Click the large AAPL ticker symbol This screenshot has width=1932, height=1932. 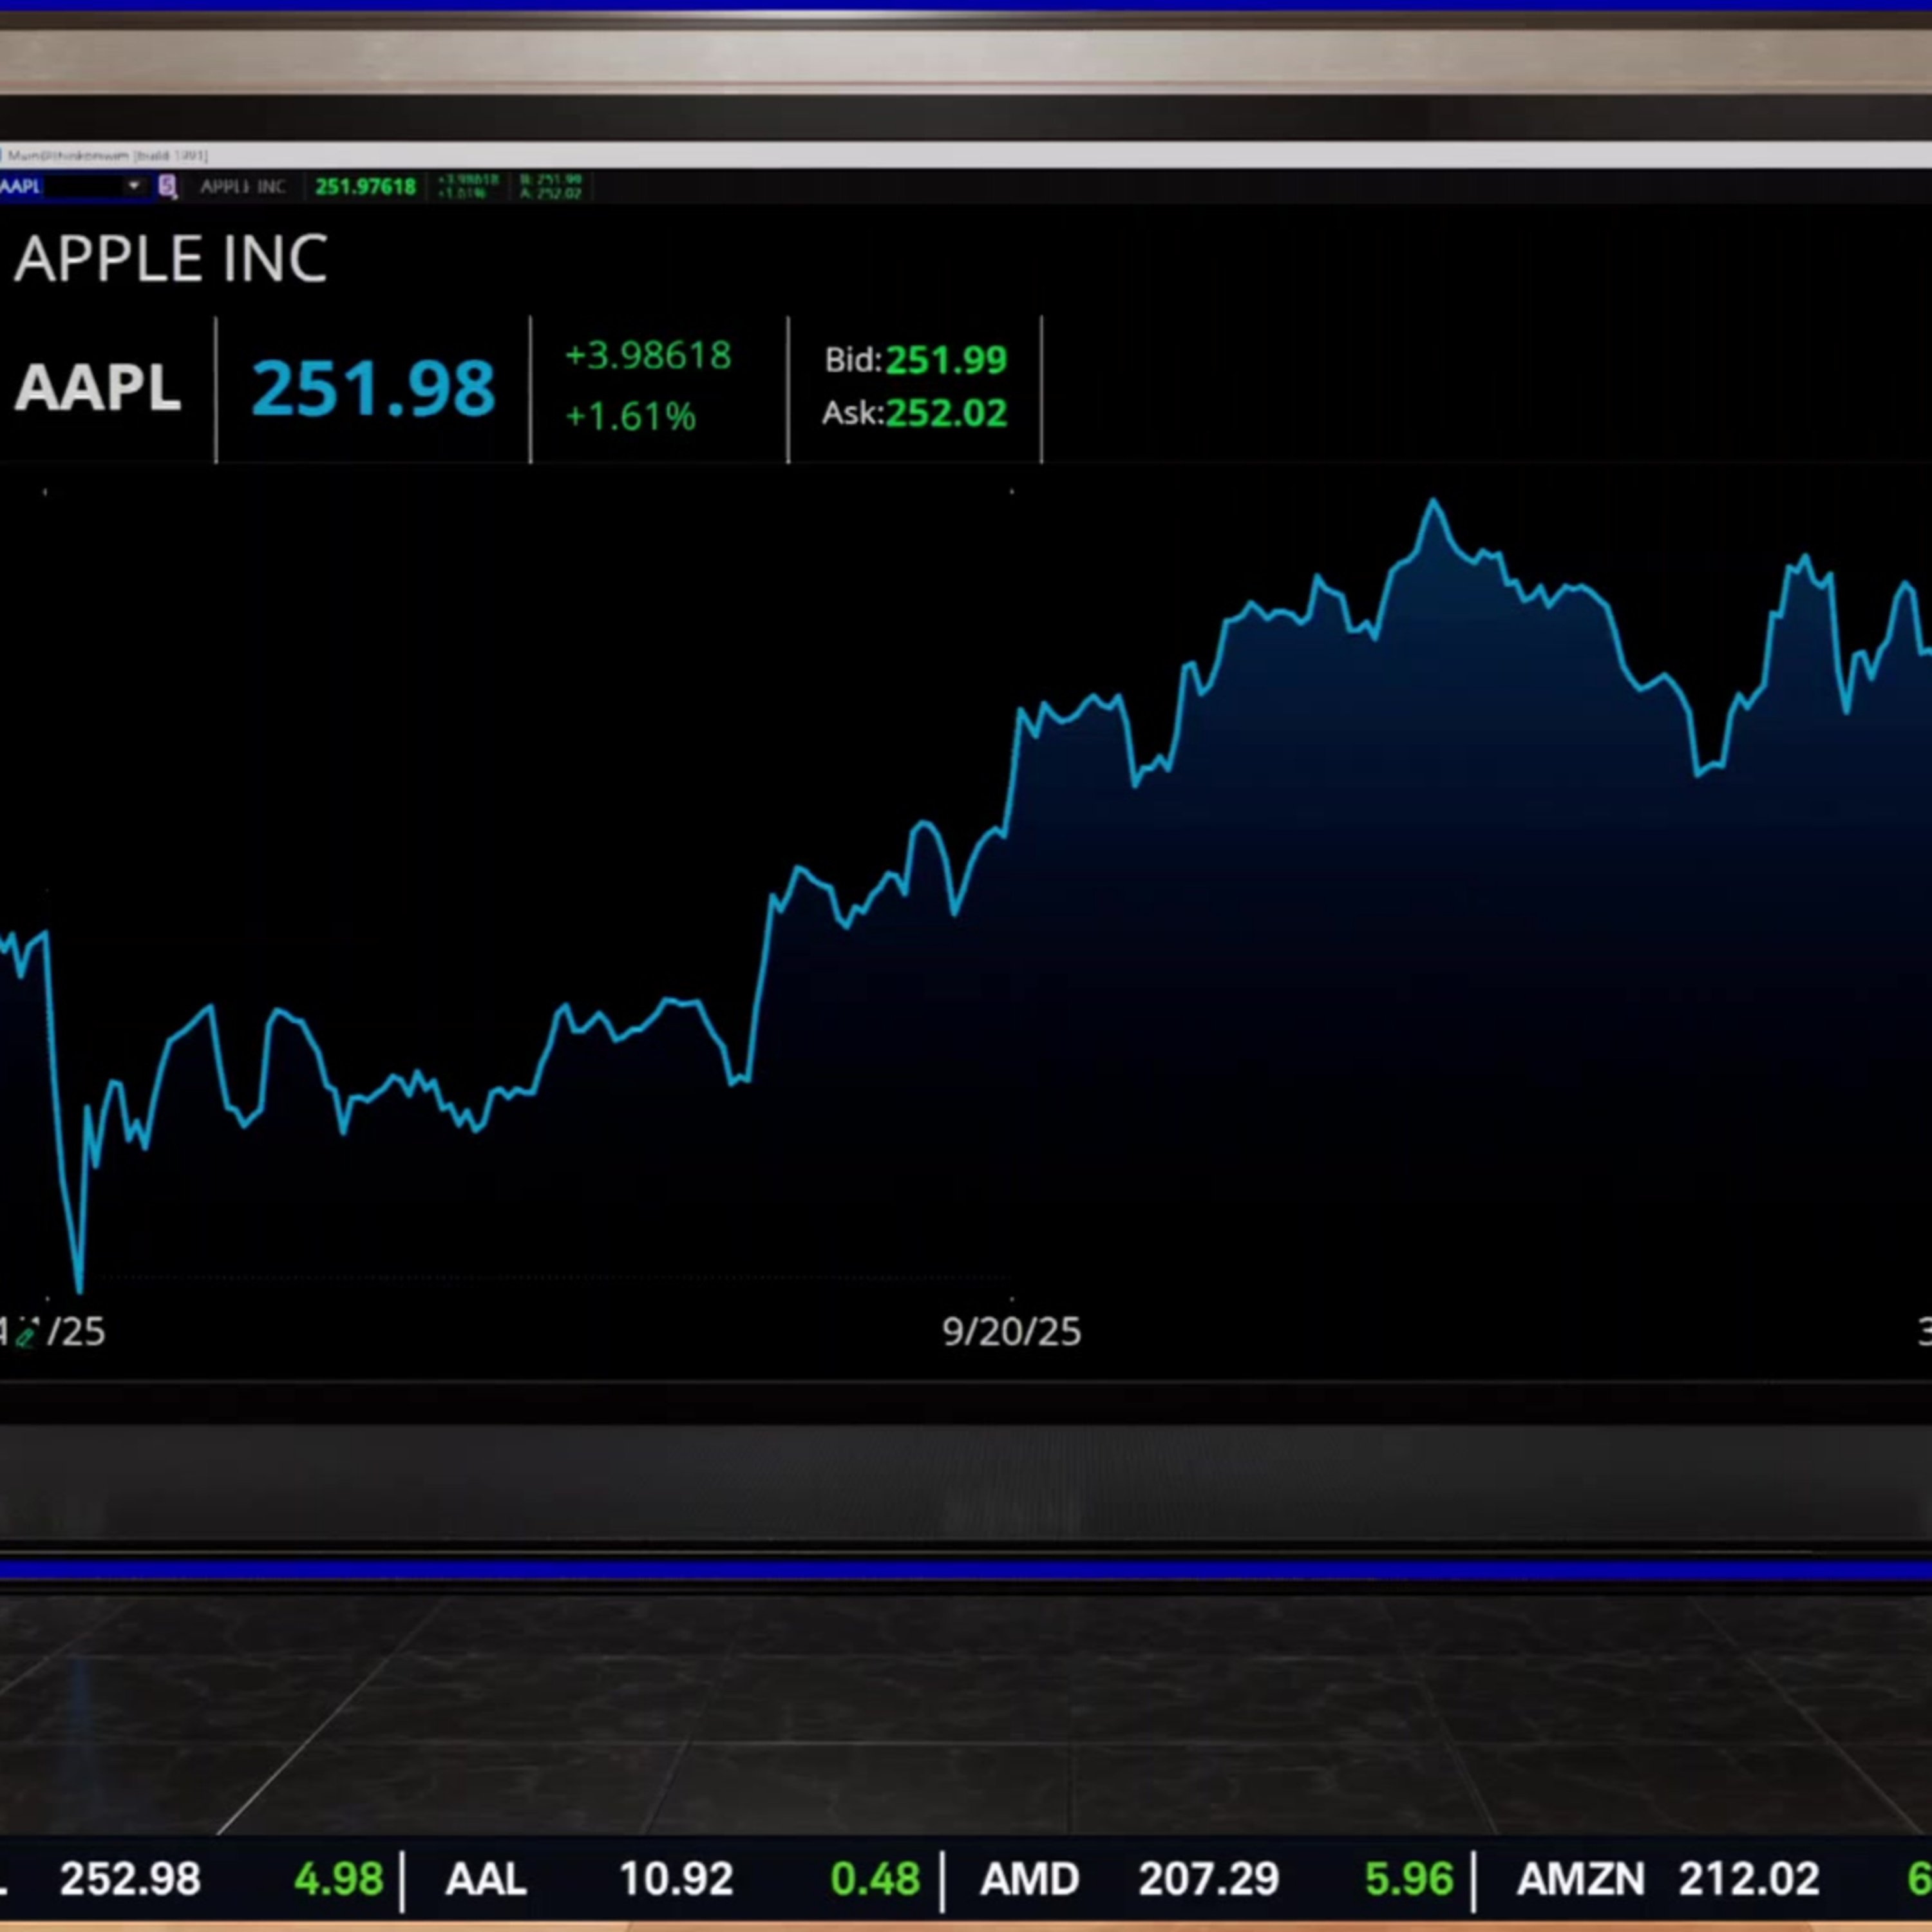pyautogui.click(x=98, y=387)
